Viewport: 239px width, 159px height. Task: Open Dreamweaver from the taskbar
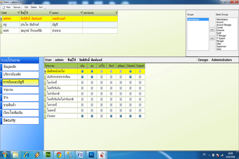click(x=48, y=154)
